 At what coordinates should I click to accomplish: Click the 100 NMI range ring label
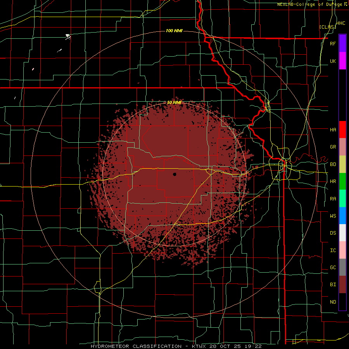[x=174, y=31]
